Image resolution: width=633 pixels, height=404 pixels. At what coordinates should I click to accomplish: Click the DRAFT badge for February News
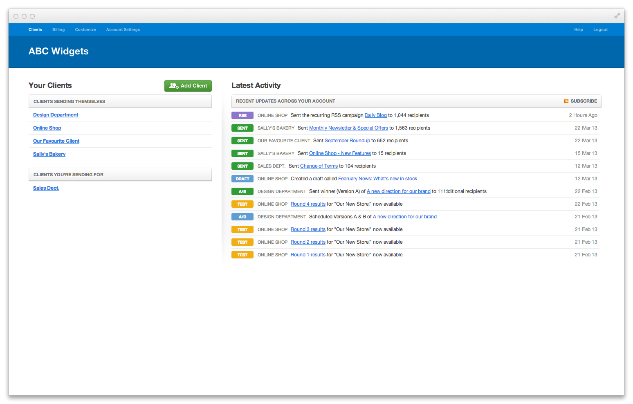click(x=242, y=179)
